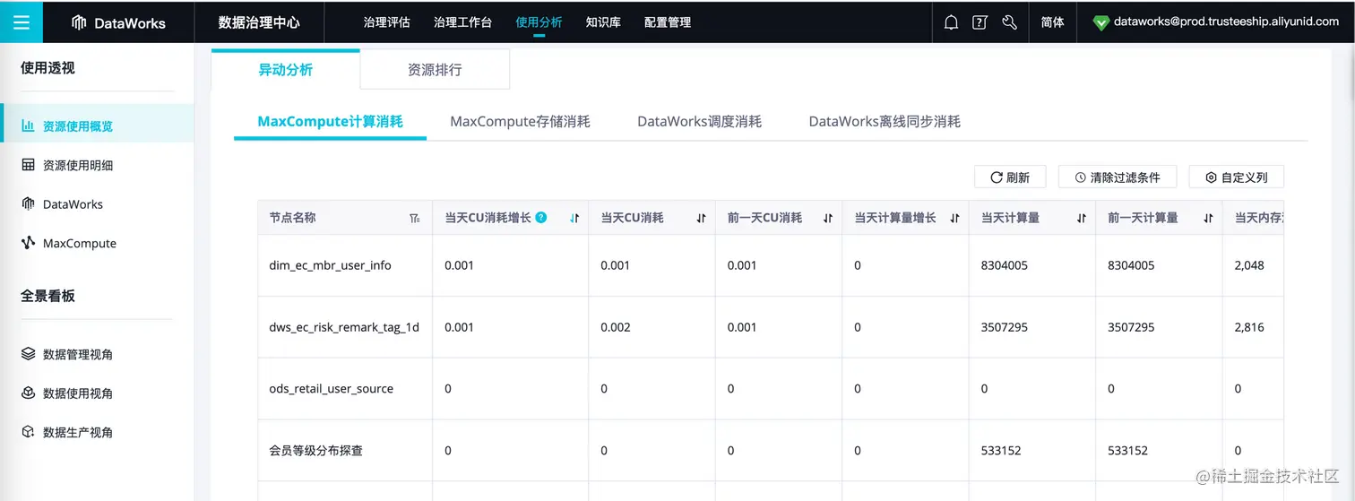Click the cube icon beside 数据生产视角
The image size is (1355, 501).
(28, 432)
